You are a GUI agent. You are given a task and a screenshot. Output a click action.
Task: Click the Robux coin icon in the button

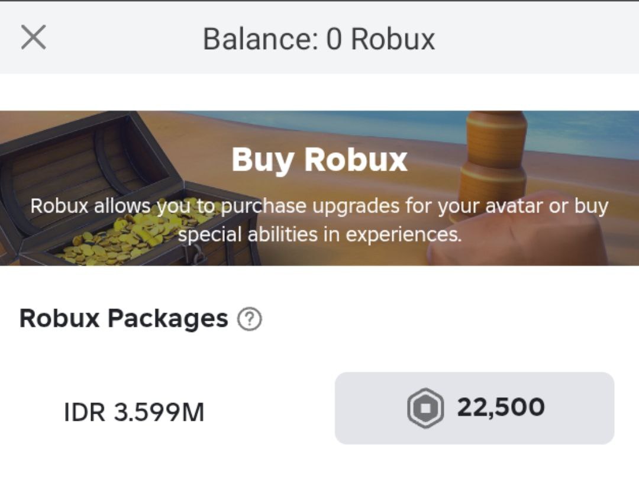click(x=425, y=408)
